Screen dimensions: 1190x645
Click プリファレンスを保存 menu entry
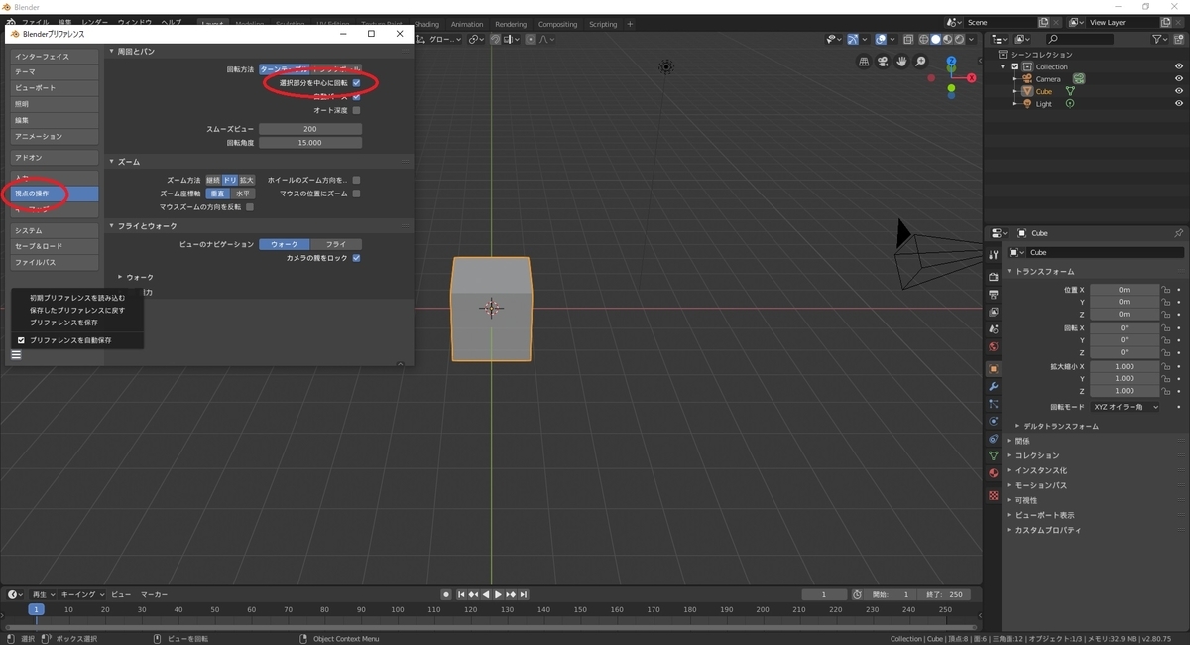[63, 322]
